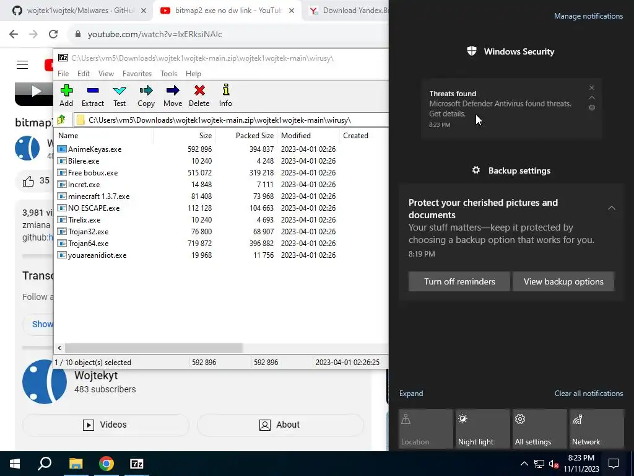
Task: Run the Test archive tool
Action: tap(119, 95)
